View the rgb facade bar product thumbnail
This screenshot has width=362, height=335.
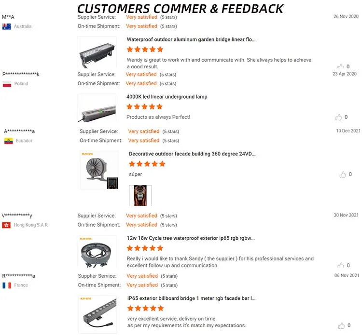97,314
